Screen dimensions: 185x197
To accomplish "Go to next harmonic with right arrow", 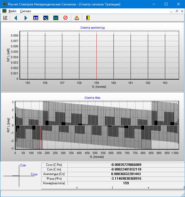I will point(26,18).
